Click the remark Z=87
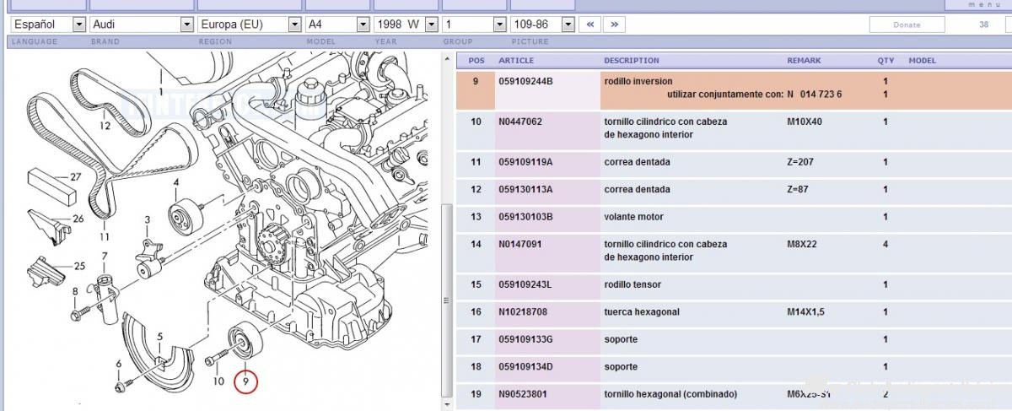 tap(797, 189)
